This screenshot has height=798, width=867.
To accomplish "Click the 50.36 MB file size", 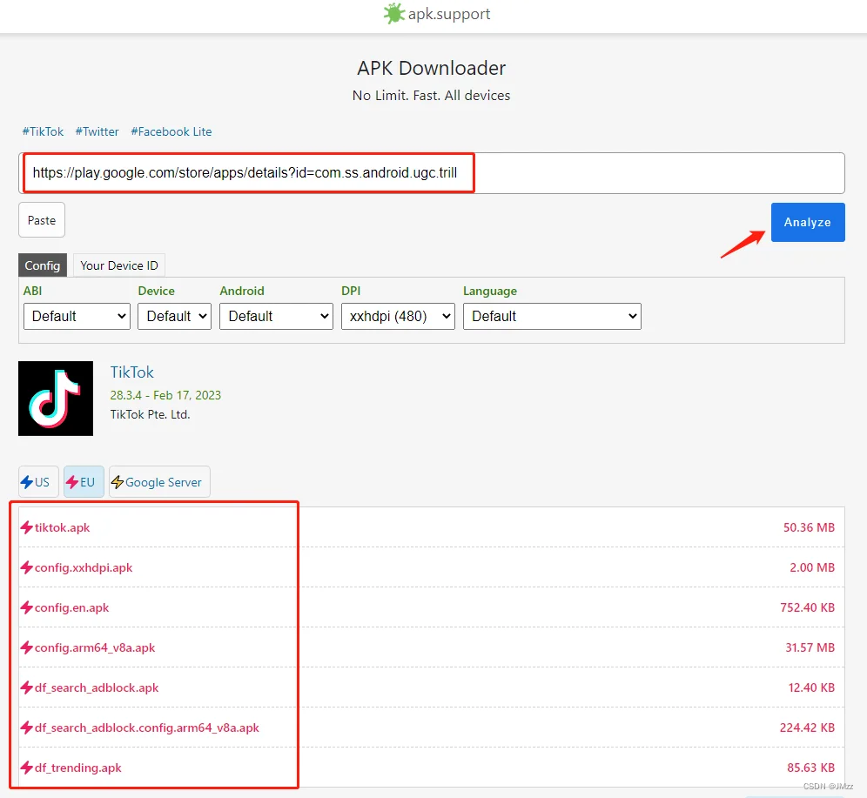I will click(809, 527).
